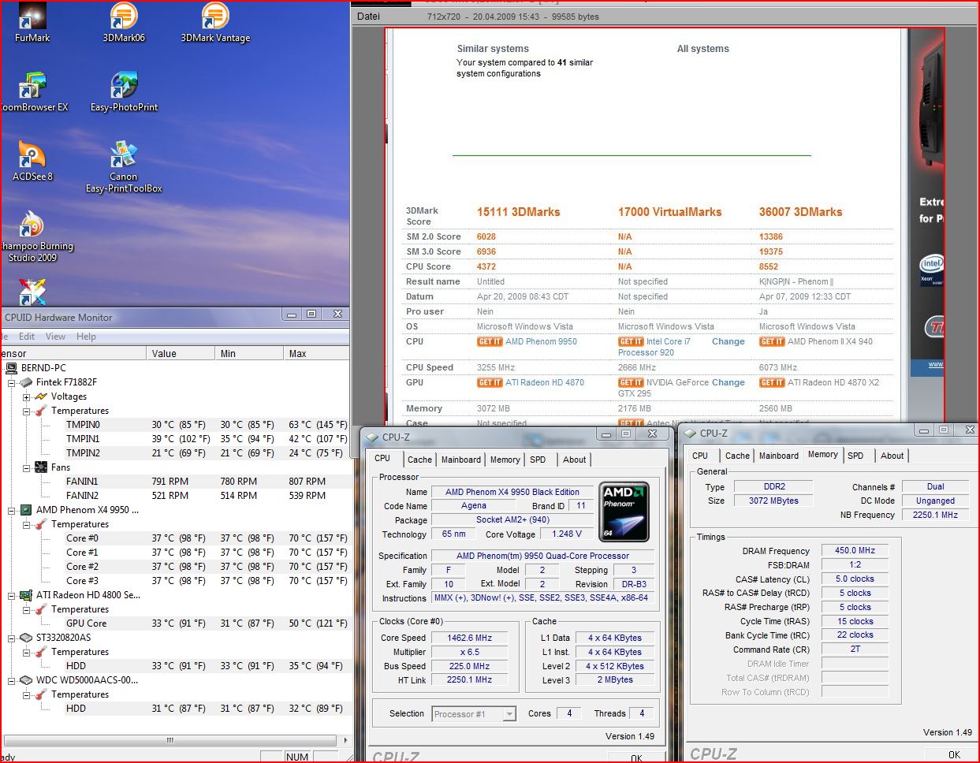Open the Edit menu in Hardware Monitor

click(x=27, y=337)
